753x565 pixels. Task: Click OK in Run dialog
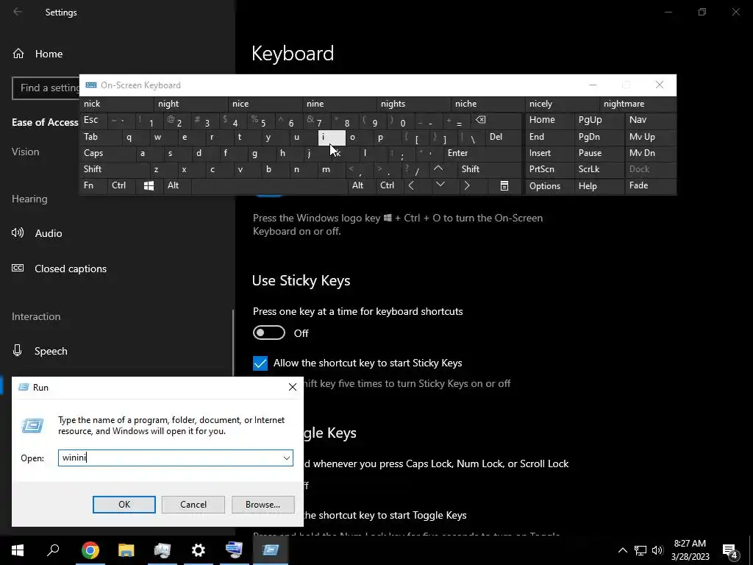(x=124, y=505)
